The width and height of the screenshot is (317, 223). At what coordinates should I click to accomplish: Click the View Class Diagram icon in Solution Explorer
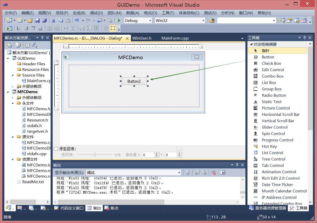point(35,45)
